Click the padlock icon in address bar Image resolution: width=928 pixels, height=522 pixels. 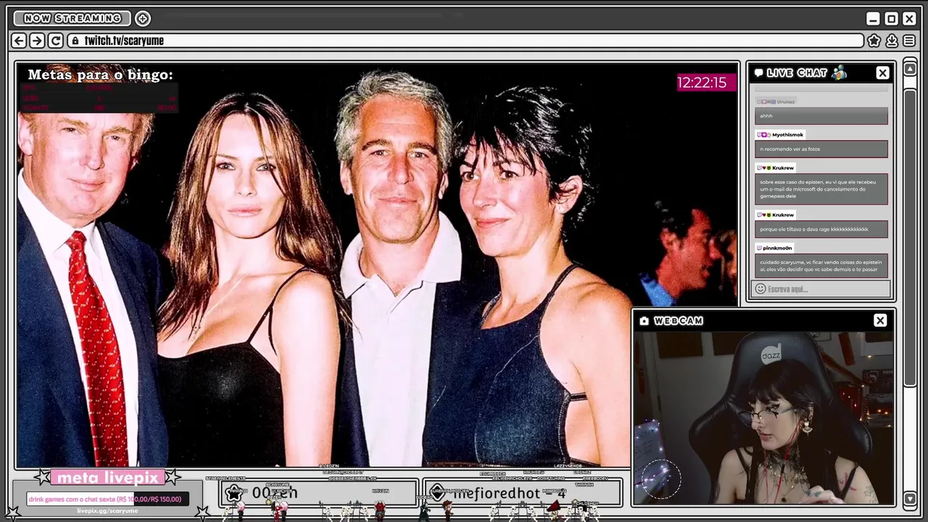pos(75,41)
